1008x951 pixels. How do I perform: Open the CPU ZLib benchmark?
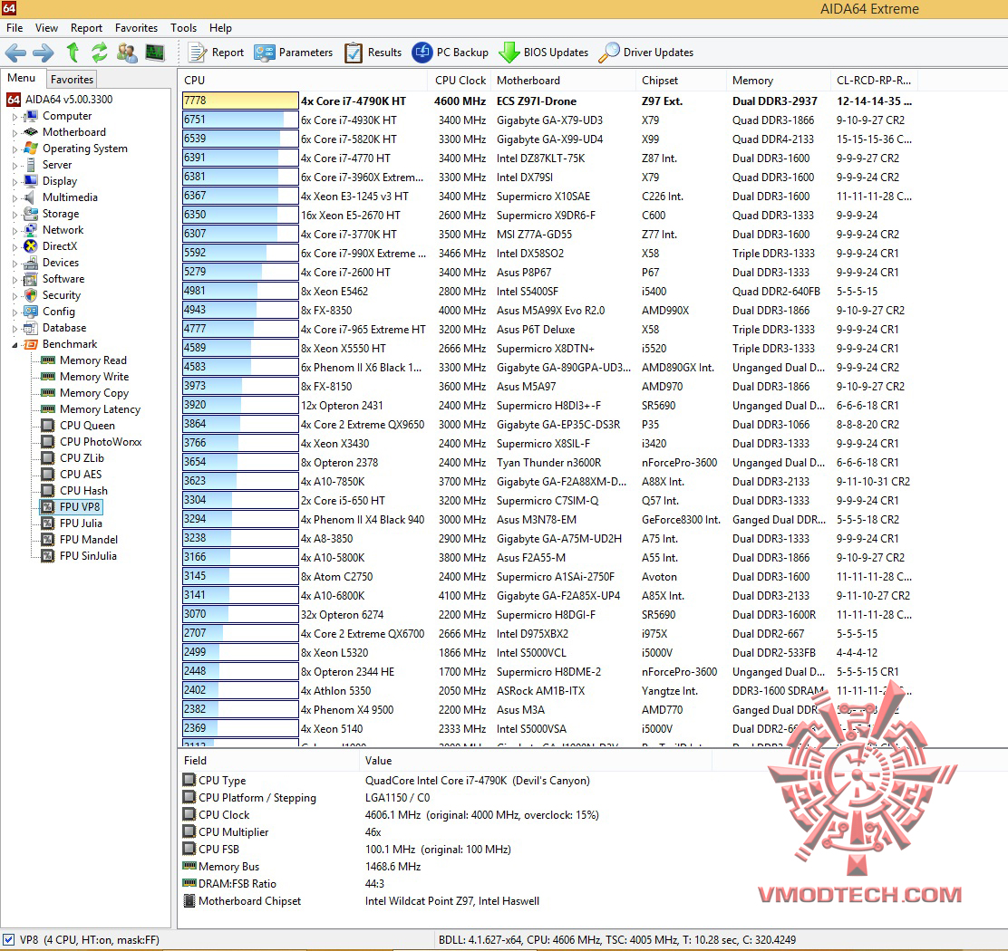click(x=72, y=458)
